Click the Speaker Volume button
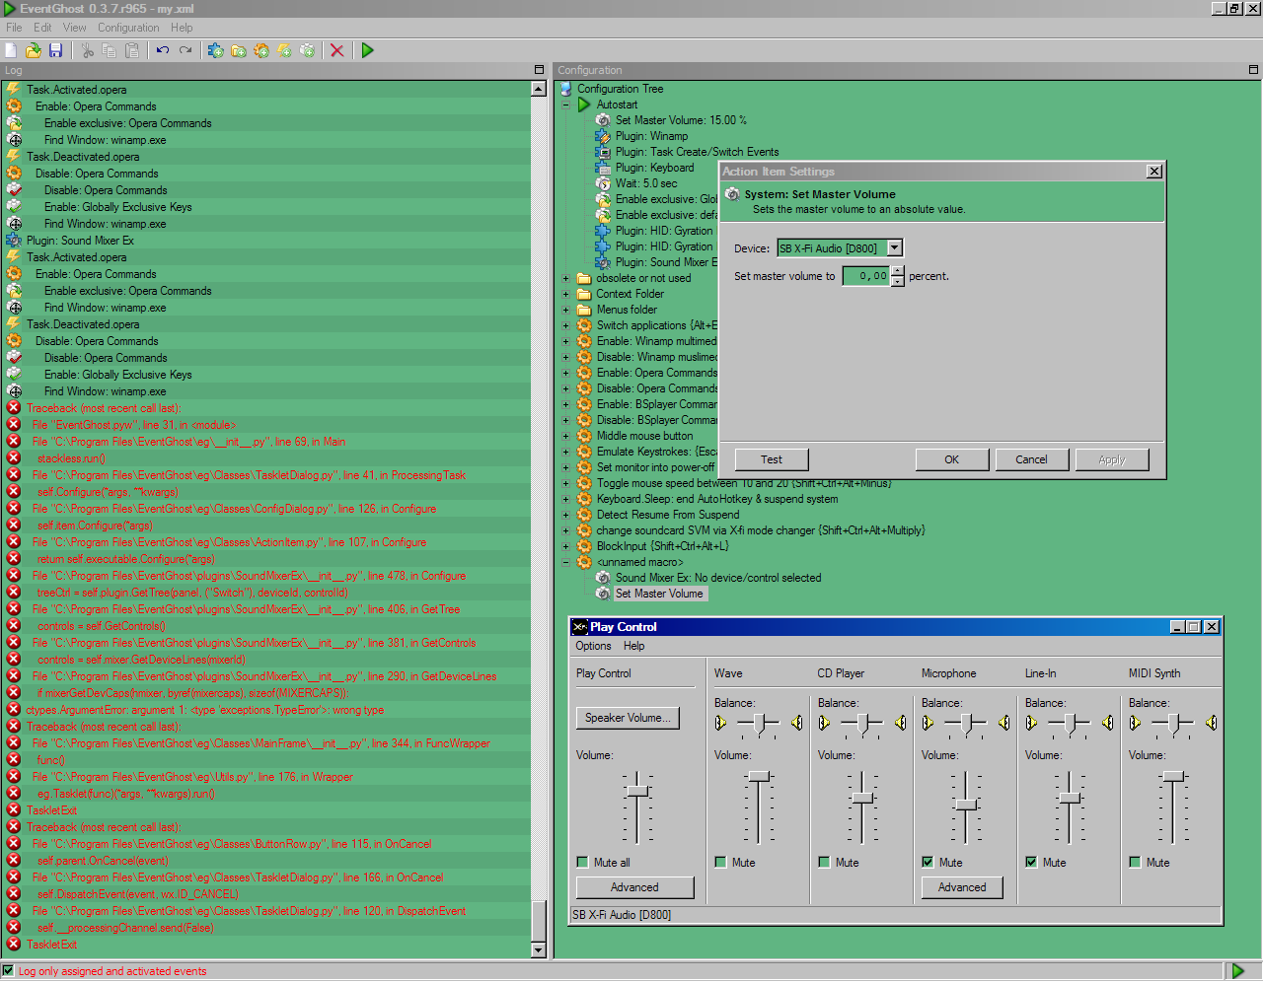1263x982 pixels. click(x=628, y=718)
